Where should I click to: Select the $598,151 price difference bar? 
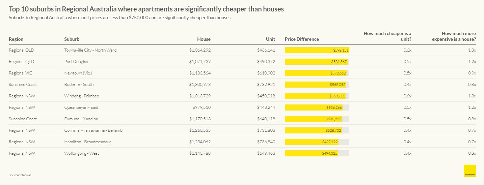317,50
